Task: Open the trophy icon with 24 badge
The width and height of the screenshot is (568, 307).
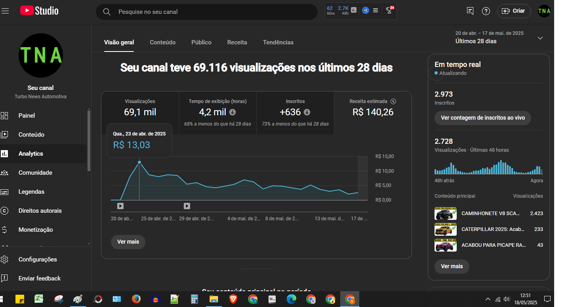Action: pyautogui.click(x=390, y=10)
